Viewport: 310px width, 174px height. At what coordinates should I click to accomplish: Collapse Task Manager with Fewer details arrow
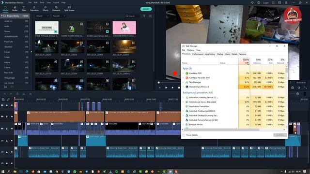184,135
